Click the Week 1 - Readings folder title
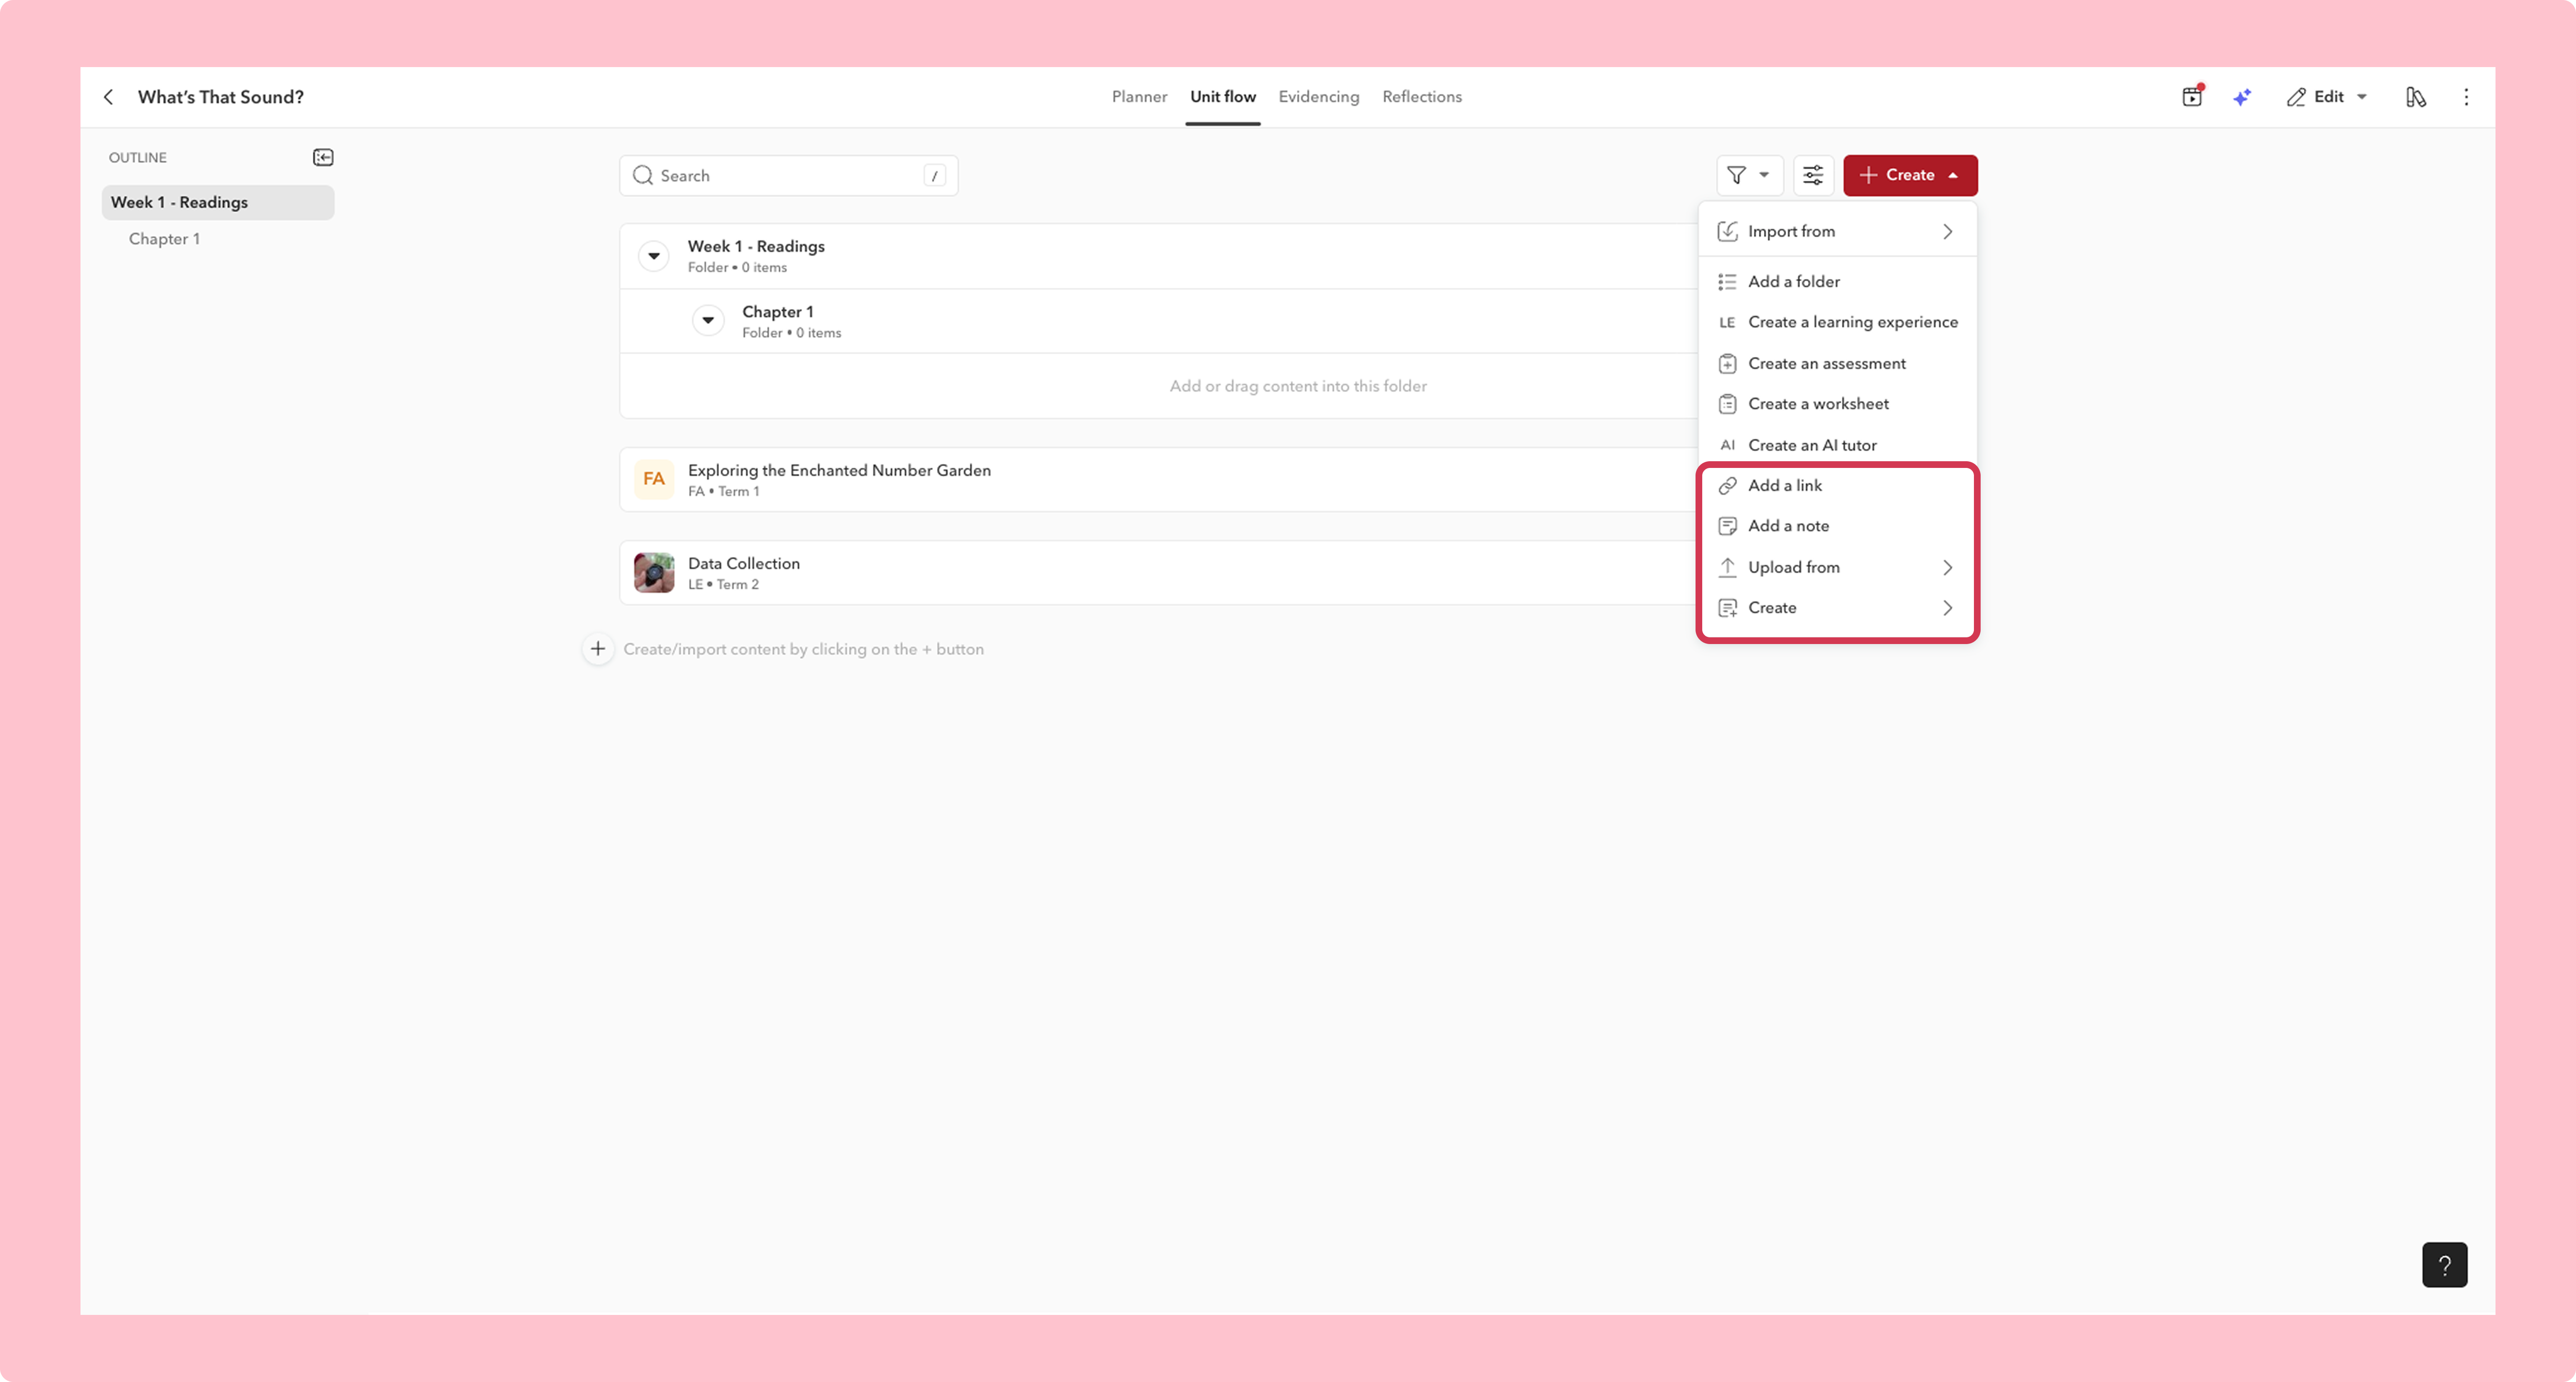Image resolution: width=2576 pixels, height=1382 pixels. [756, 246]
